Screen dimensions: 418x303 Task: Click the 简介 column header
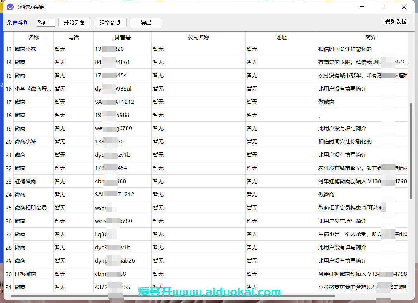point(370,38)
